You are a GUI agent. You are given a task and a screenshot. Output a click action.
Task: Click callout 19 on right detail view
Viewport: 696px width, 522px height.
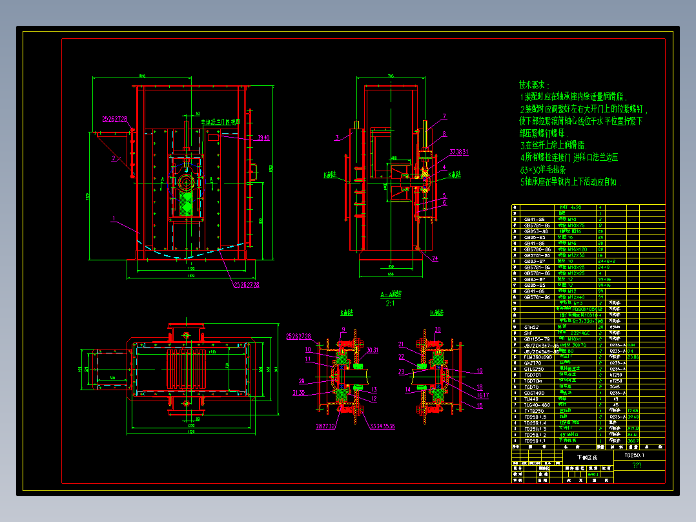pyautogui.click(x=479, y=371)
